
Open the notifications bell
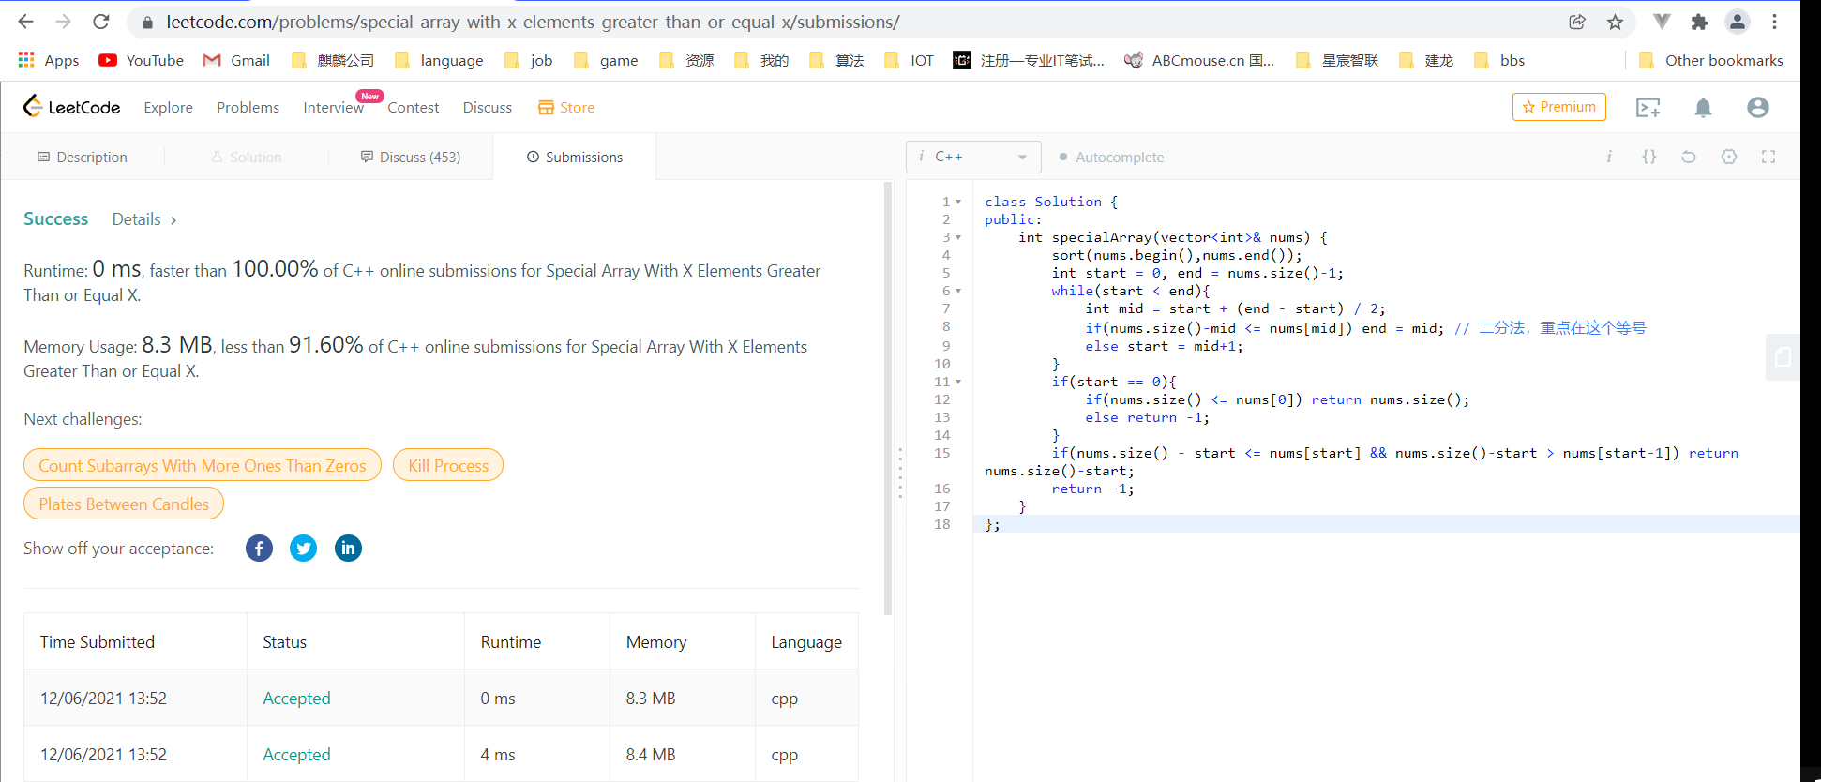tap(1703, 108)
